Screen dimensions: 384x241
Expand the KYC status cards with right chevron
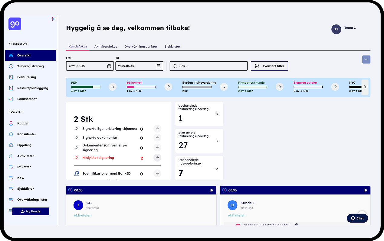click(365, 87)
